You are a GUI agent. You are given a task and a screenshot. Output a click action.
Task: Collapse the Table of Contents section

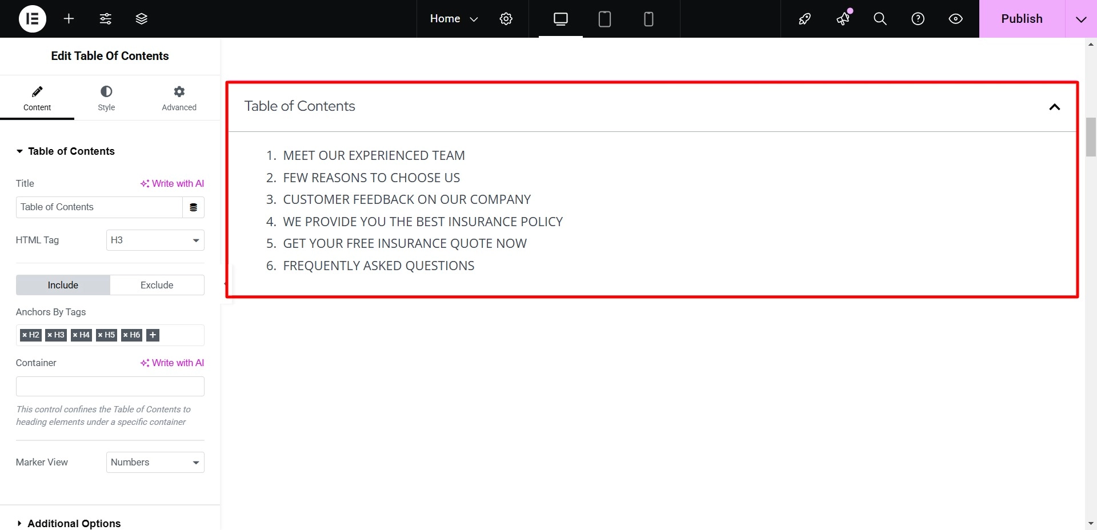tap(65, 151)
